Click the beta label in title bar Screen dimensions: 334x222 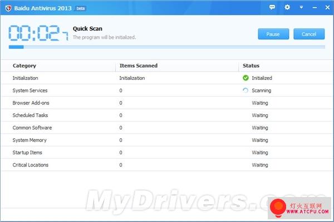[x=81, y=8]
